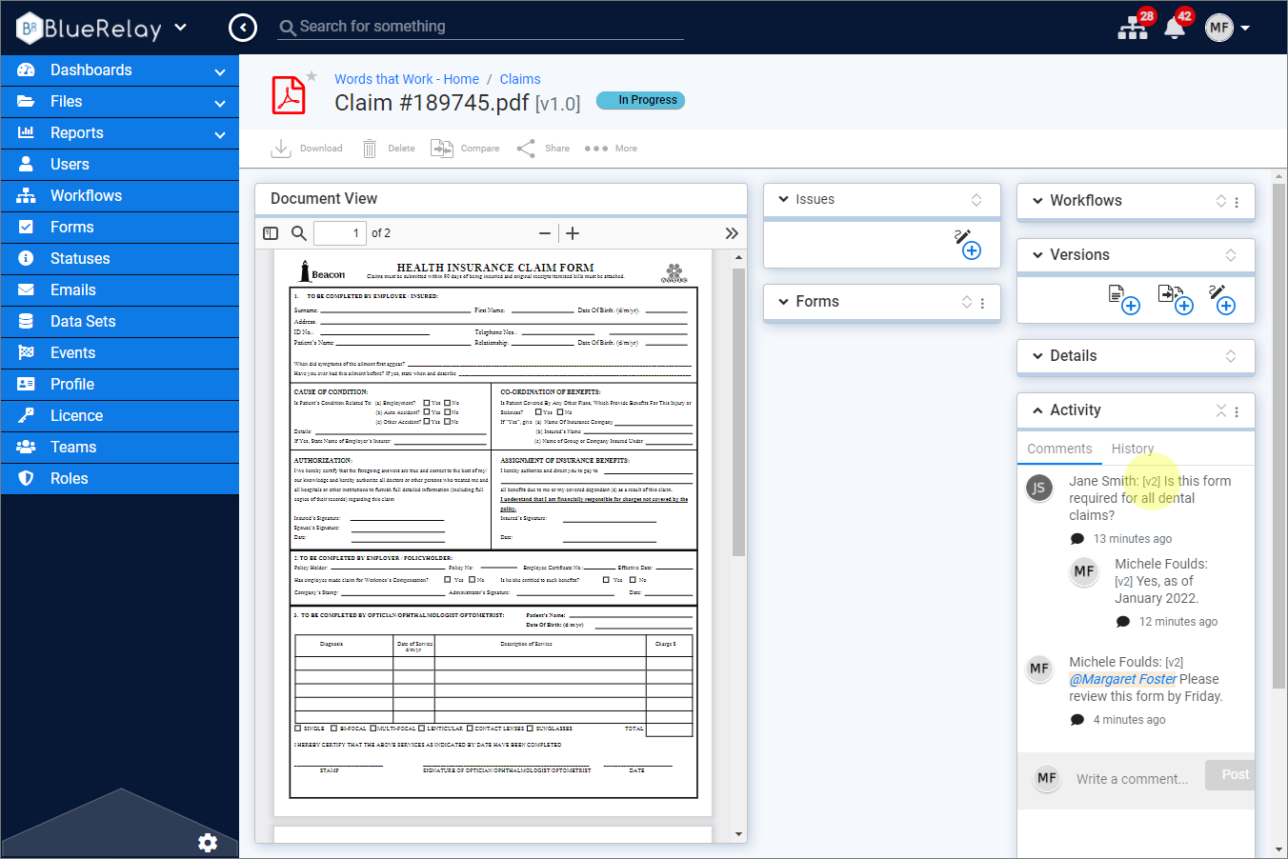The width and height of the screenshot is (1288, 859).
Task: Open the @Margaret Foster mention link
Action: point(1122,679)
